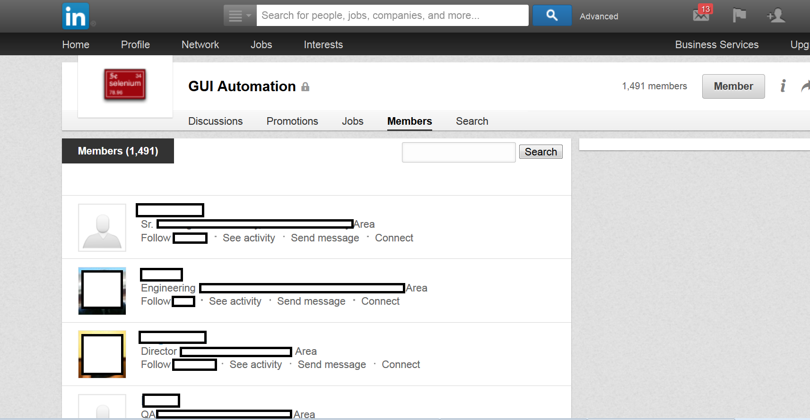Click the top search input field
The width and height of the screenshot is (810, 420).
point(392,16)
